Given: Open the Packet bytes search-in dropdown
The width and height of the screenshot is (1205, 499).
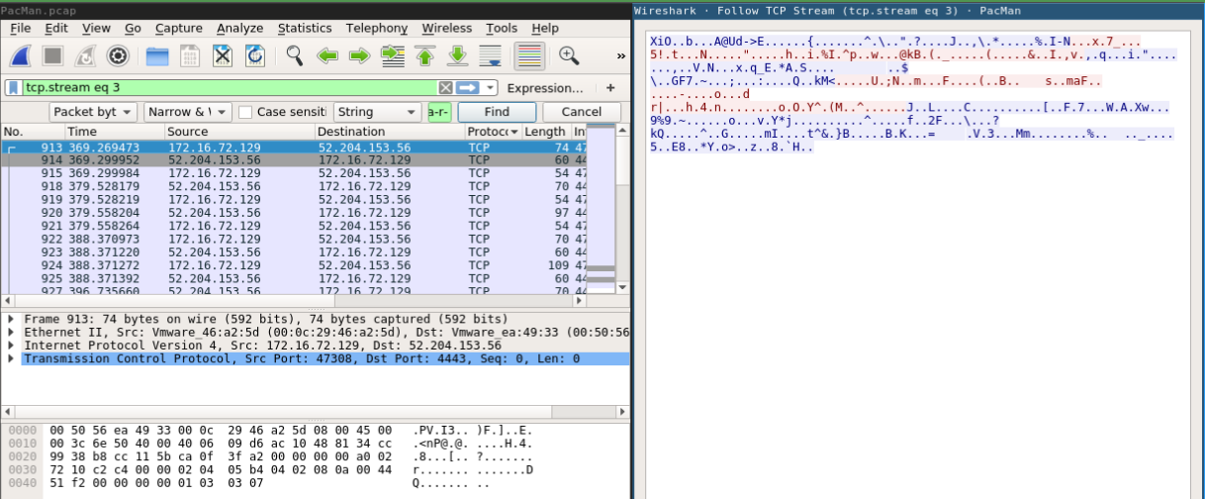Looking at the screenshot, I should click(94, 112).
